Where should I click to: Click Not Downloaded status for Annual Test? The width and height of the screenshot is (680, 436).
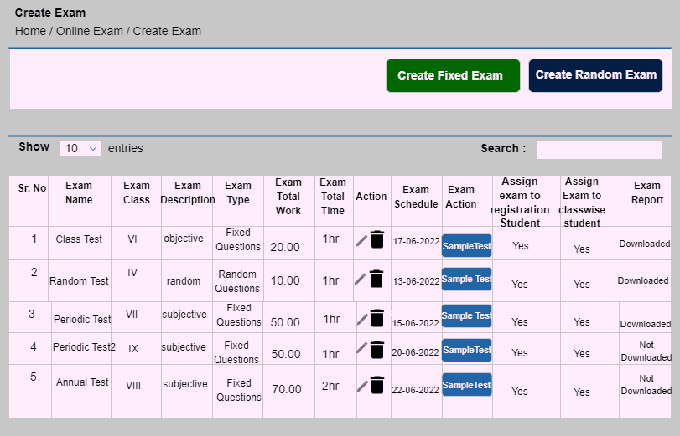tap(646, 384)
